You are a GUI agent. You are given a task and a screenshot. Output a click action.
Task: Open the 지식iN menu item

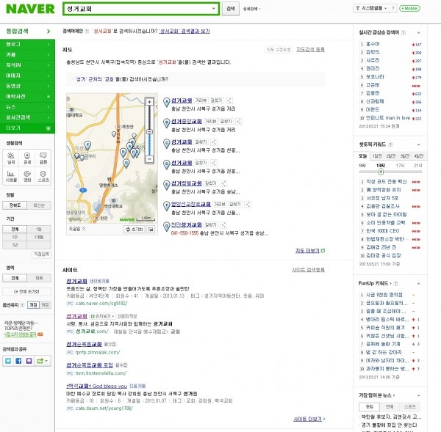pos(28,65)
